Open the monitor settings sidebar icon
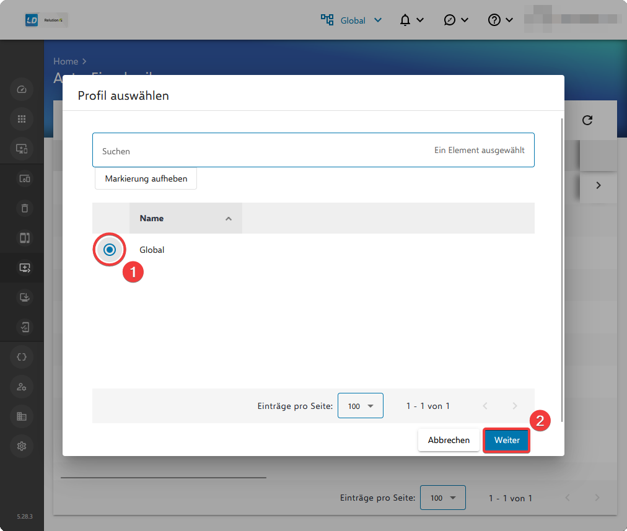Screen dimensions: 627x531 coord(22,149)
